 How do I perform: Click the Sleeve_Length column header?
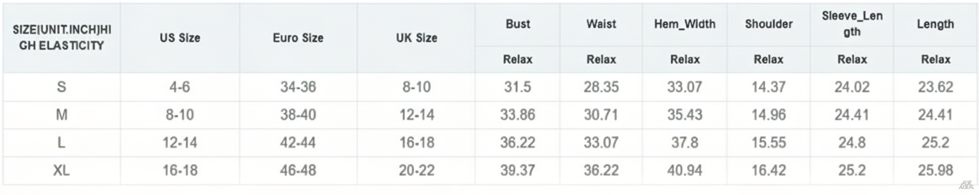852,24
